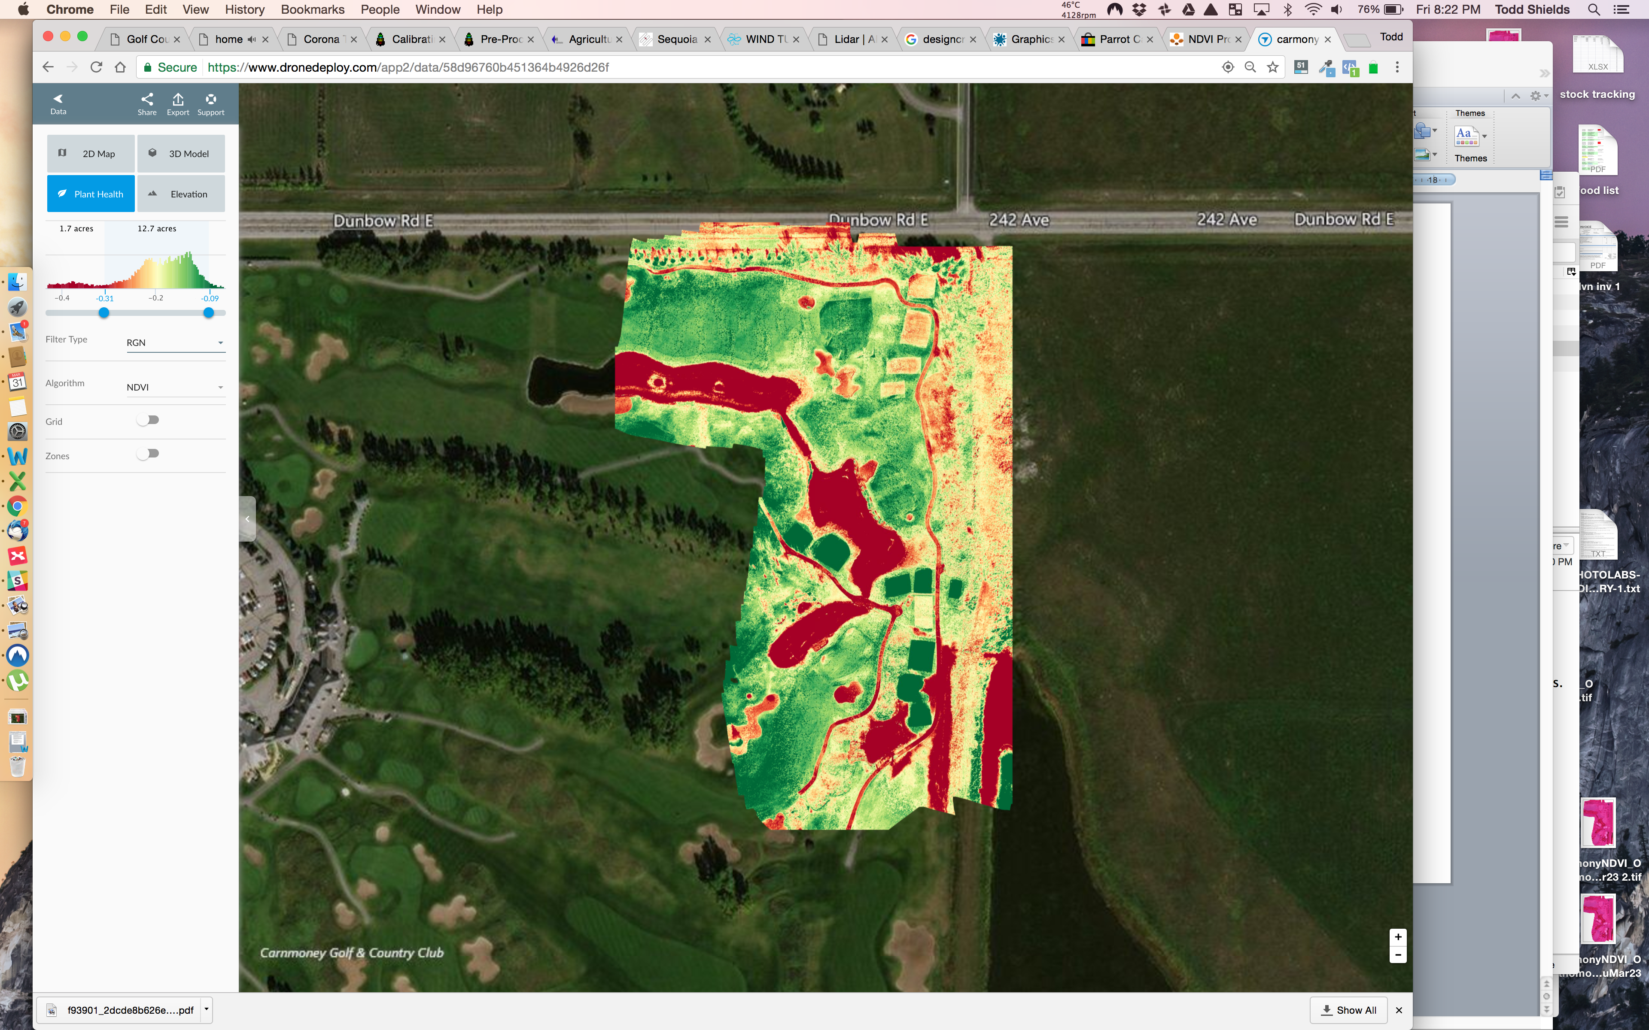Open the Filter Type RGN dropdown
The width and height of the screenshot is (1649, 1030).
point(175,342)
